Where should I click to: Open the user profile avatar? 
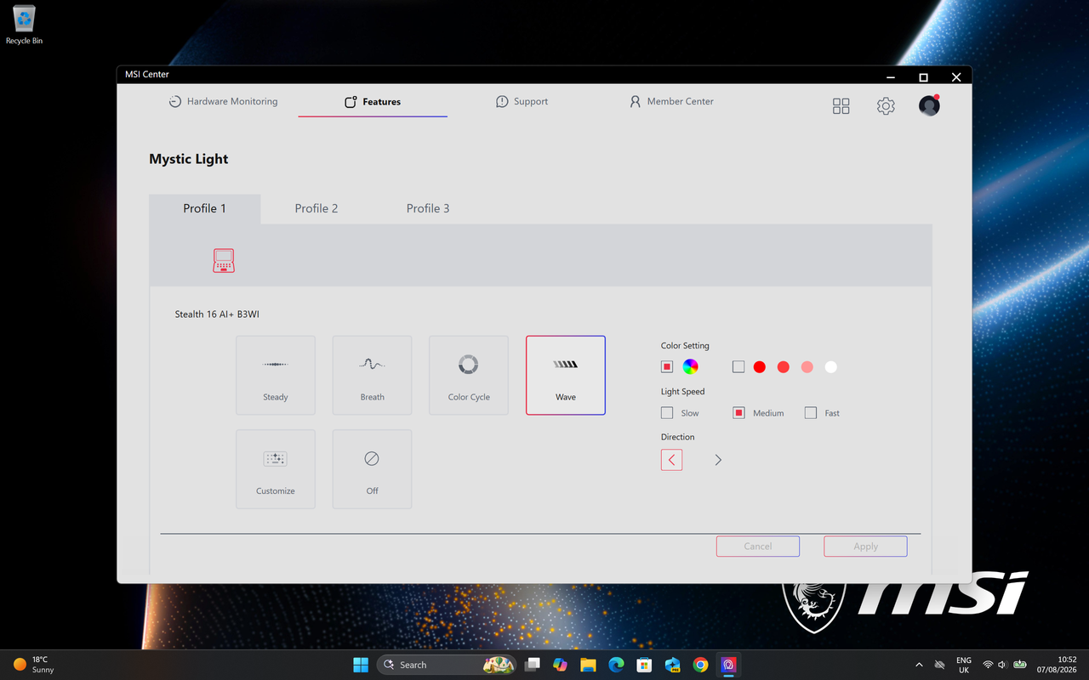coord(929,105)
